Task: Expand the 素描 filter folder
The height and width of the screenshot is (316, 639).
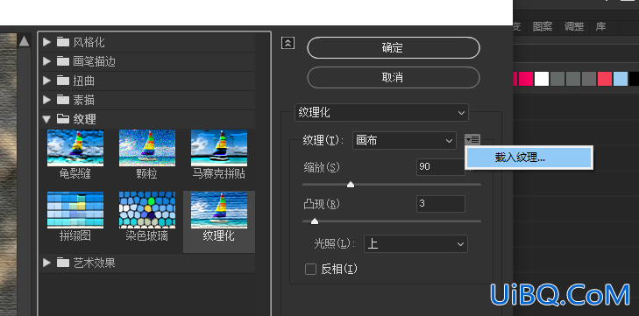Action: pos(46,100)
